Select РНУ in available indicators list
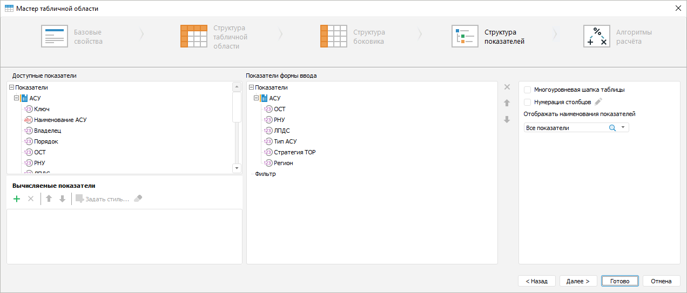Screen dimensions: 687x293 [39, 163]
